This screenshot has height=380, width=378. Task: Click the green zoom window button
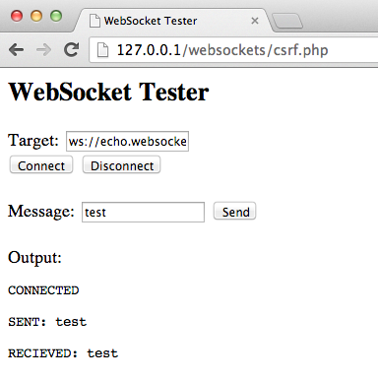click(x=56, y=16)
